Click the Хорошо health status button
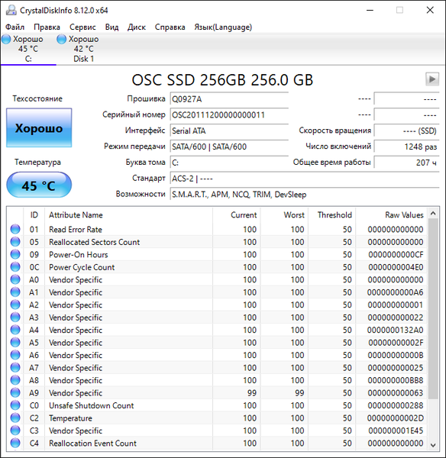 tap(39, 127)
